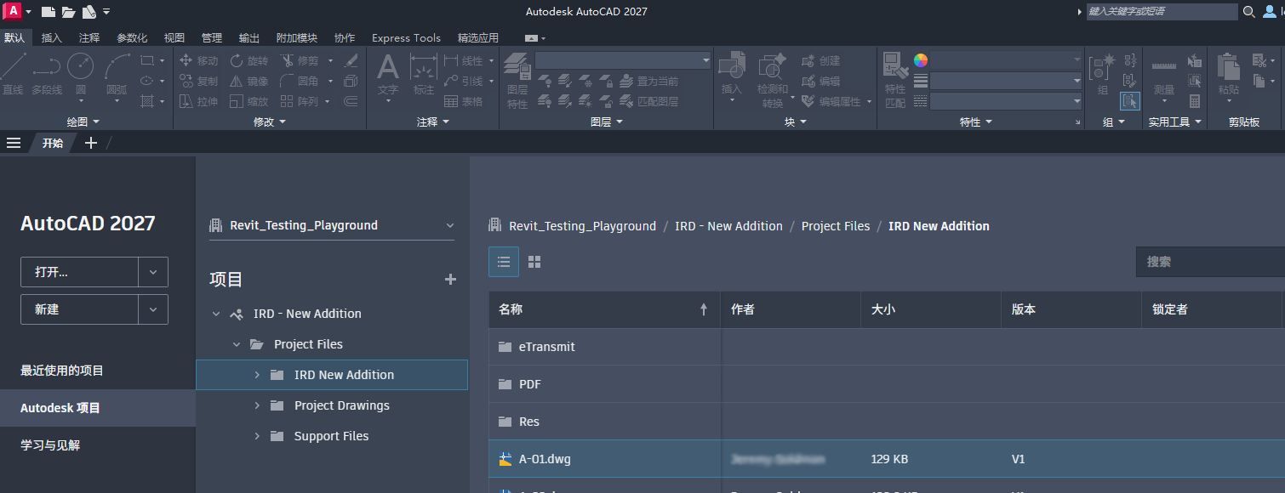Select the Circle (圆) tool
Viewport: 1285px width, 493px height.
click(81, 74)
